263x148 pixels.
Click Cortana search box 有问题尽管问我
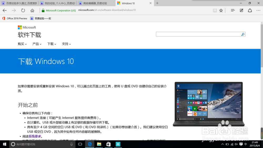(42, 144)
